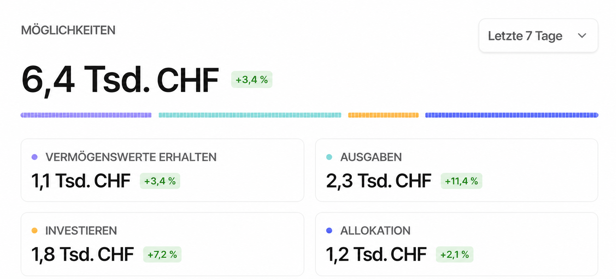
Task: Open the Allokation card
Action: pos(457,244)
